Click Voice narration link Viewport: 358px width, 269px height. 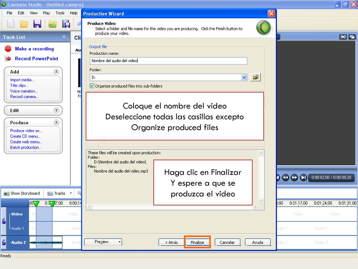pos(24,91)
